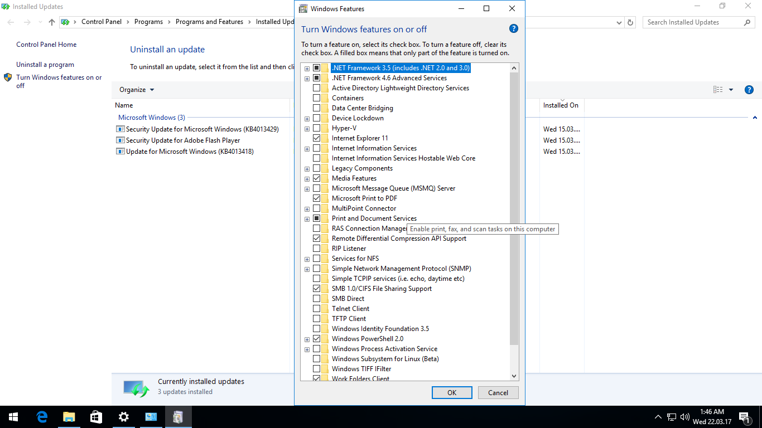Screen dimensions: 762x428
Task: Click the Back arrow in Explorer navigation
Action: click(x=11, y=22)
